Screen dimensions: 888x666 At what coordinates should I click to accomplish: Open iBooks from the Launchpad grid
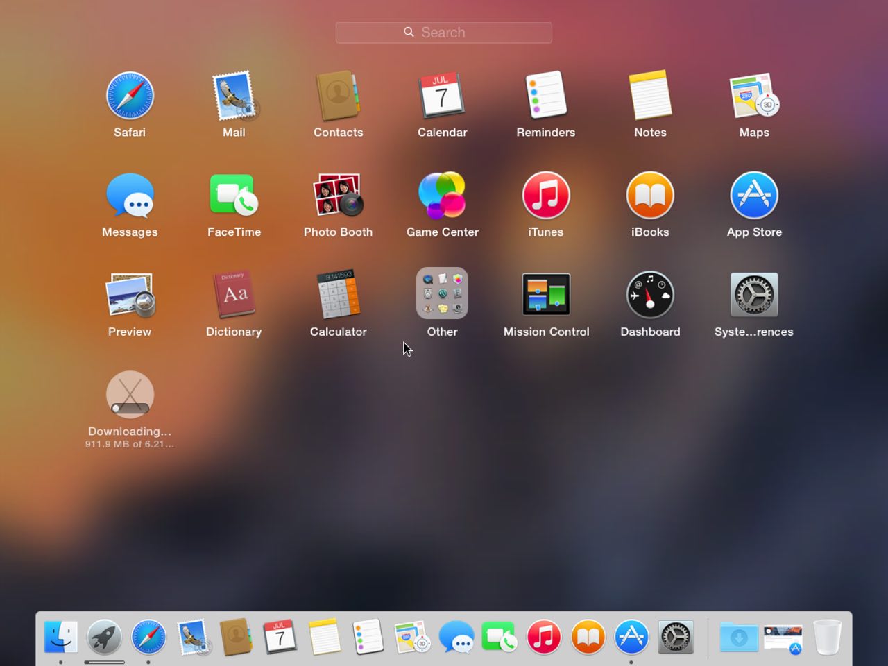(x=650, y=196)
